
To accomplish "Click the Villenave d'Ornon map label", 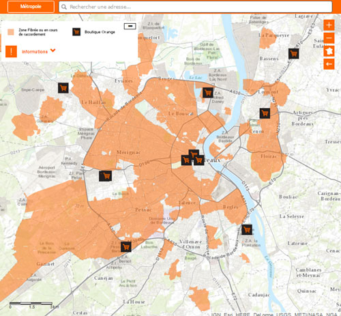I will (190, 244).
